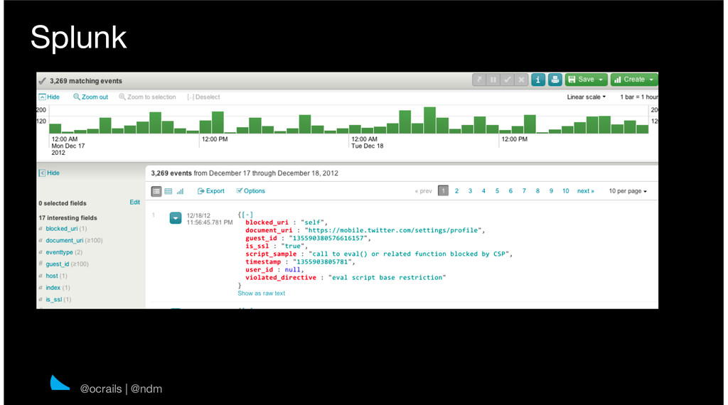This screenshot has width=728, height=405.
Task: Open the eventtype field
Action: click(x=60, y=252)
